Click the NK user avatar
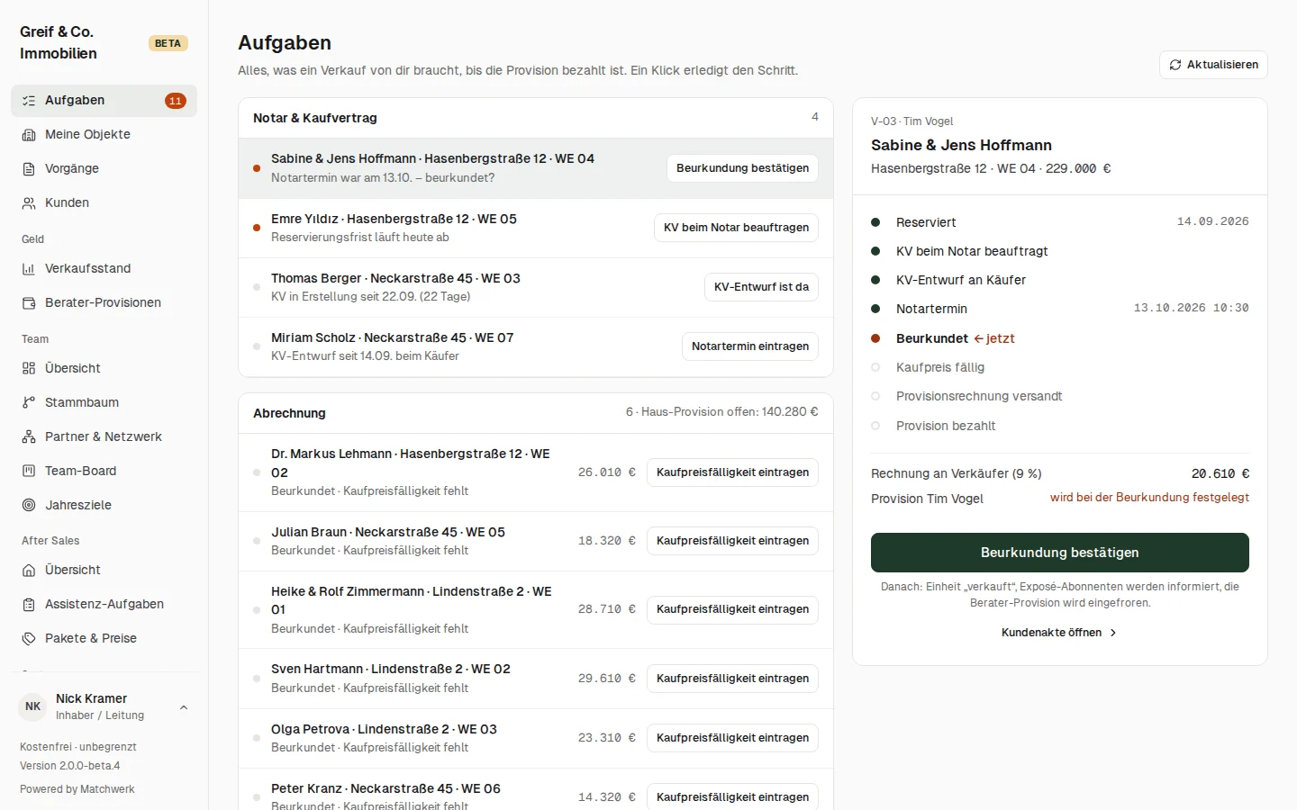Image resolution: width=1297 pixels, height=810 pixels. pyautogui.click(x=32, y=707)
